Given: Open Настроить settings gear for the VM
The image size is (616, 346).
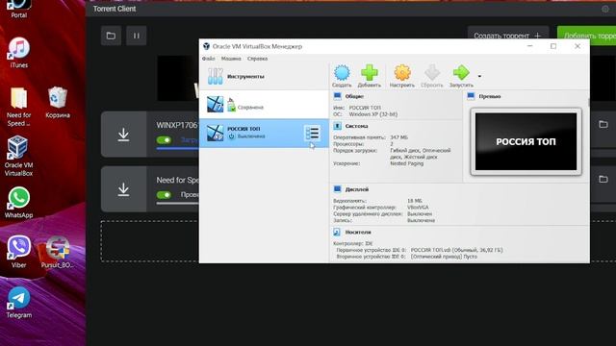Looking at the screenshot, I should coord(402,73).
